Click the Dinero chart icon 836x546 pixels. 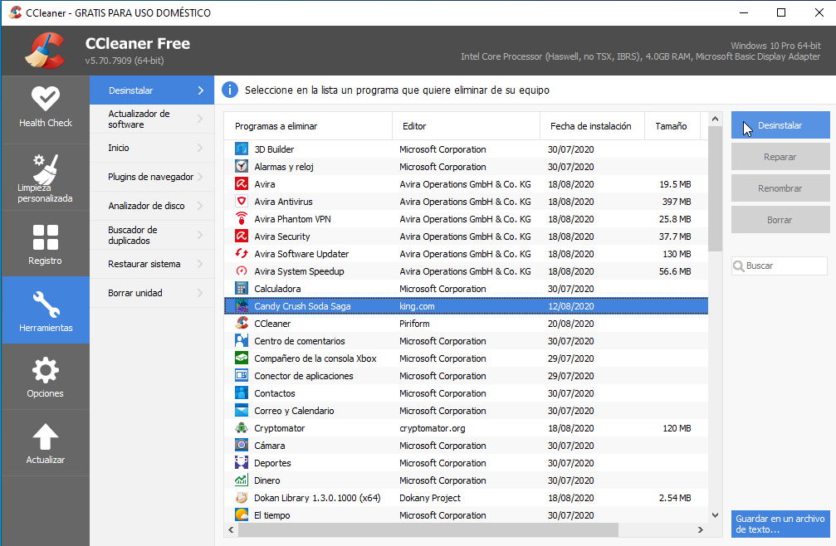pyautogui.click(x=242, y=480)
